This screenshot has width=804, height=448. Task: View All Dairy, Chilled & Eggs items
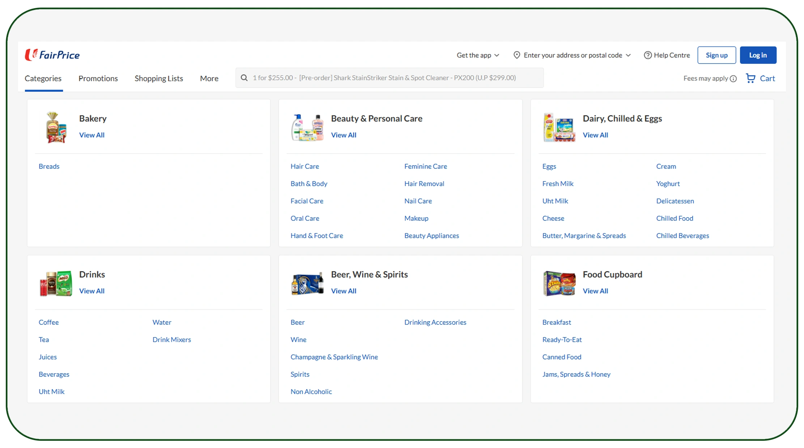[595, 135]
